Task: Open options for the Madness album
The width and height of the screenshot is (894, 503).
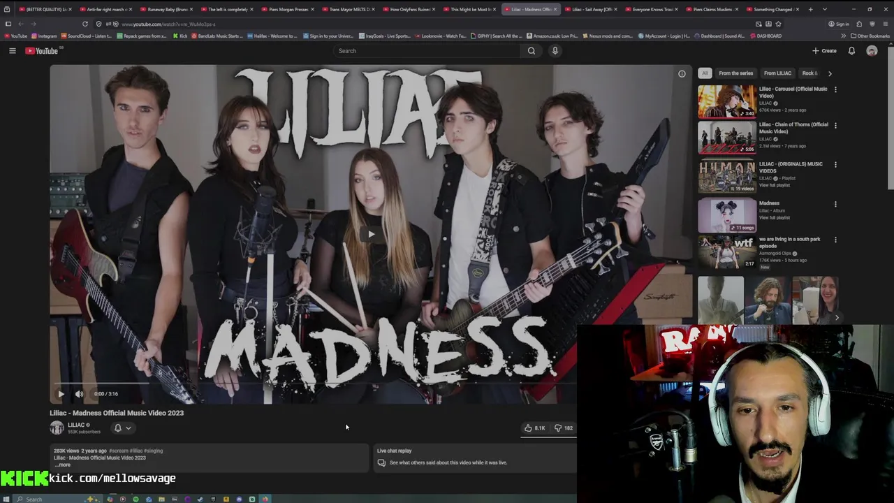Action: click(x=835, y=205)
